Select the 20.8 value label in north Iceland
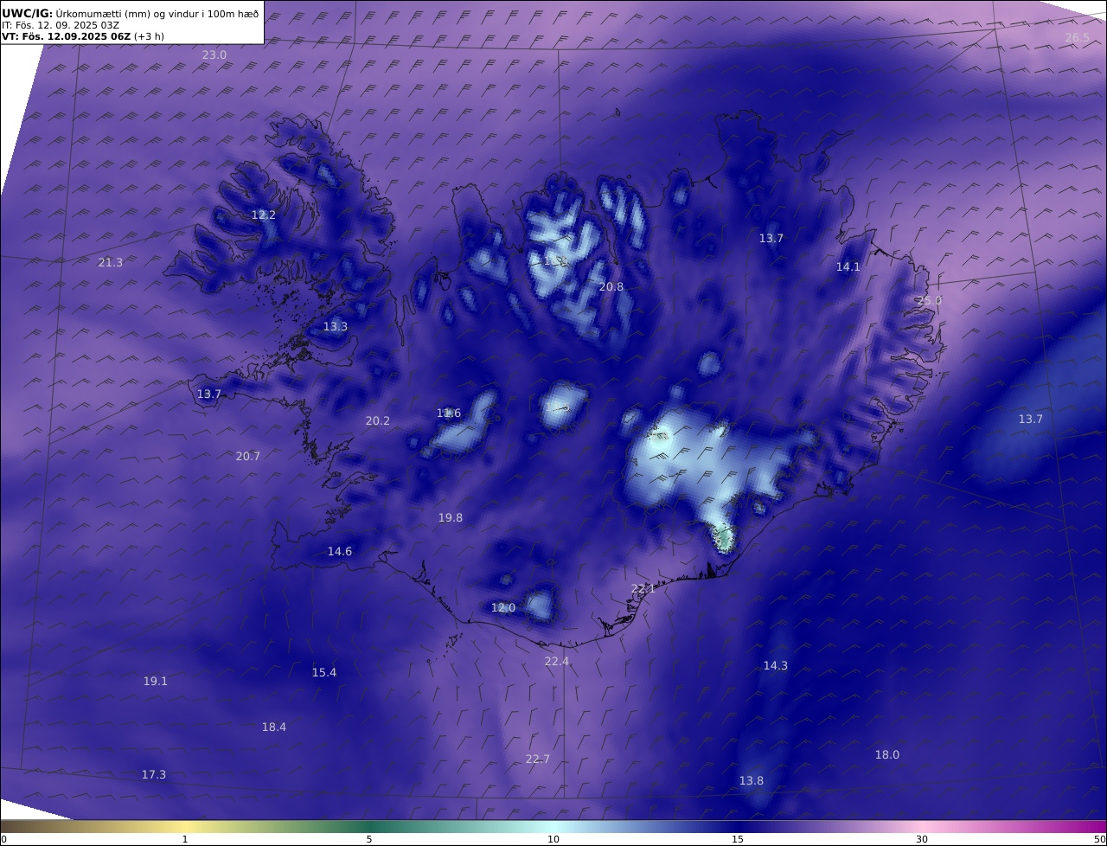The height and width of the screenshot is (846, 1107). coord(611,287)
